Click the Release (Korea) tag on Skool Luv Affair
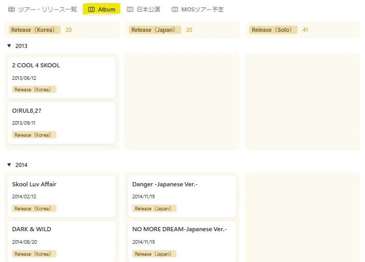The width and height of the screenshot is (365, 262). 34,208
